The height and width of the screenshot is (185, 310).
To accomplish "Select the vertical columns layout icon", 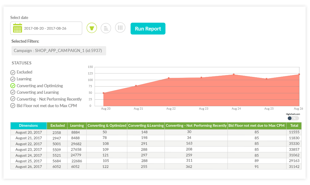I will (120, 28).
